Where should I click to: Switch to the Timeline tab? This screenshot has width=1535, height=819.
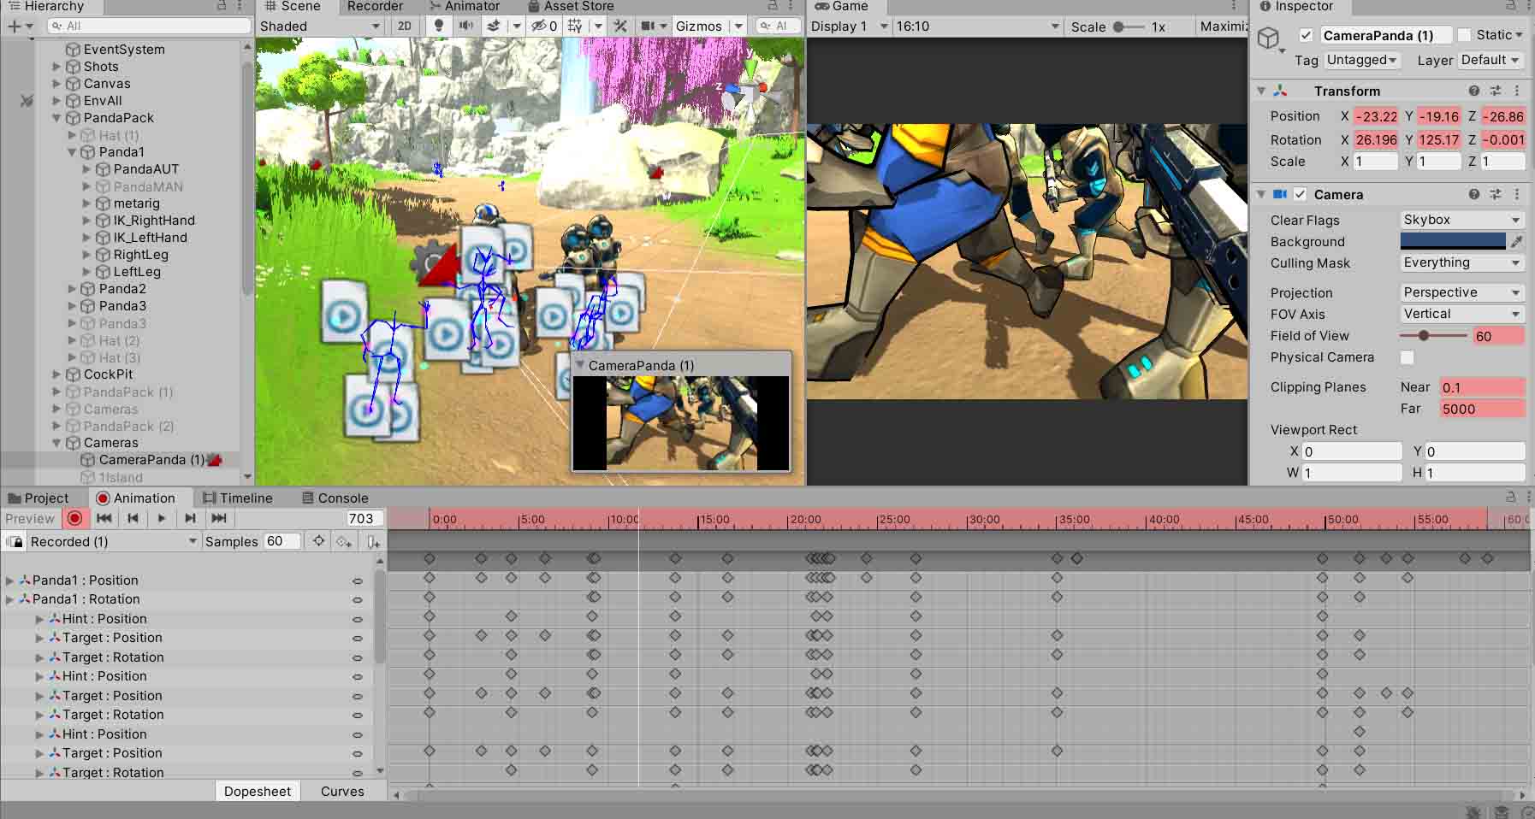click(238, 498)
